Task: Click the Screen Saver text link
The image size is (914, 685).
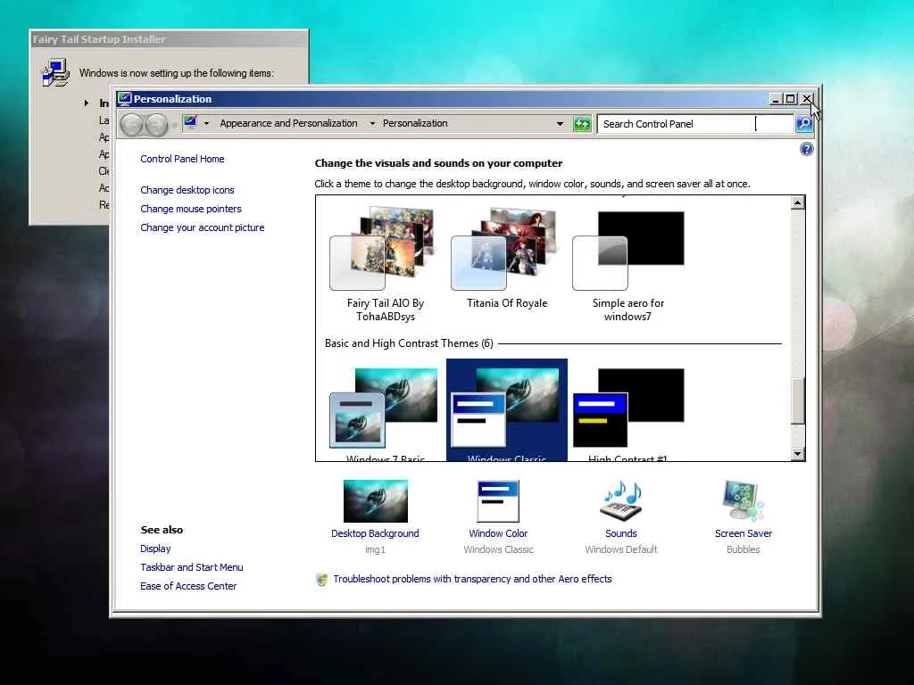Action: 744,533
